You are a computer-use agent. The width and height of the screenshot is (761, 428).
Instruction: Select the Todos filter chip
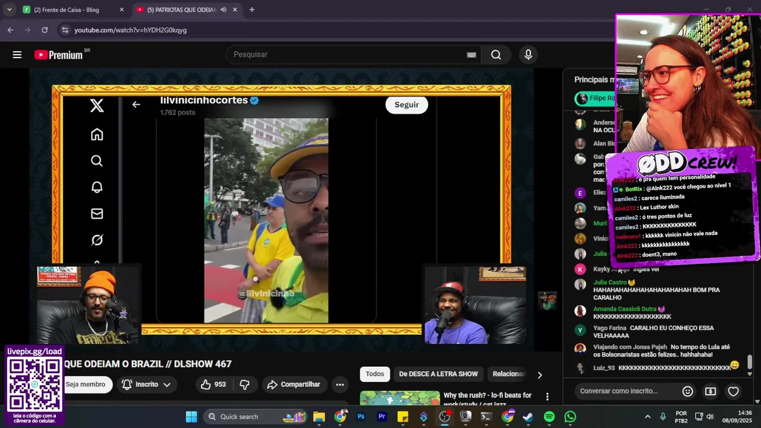click(375, 374)
